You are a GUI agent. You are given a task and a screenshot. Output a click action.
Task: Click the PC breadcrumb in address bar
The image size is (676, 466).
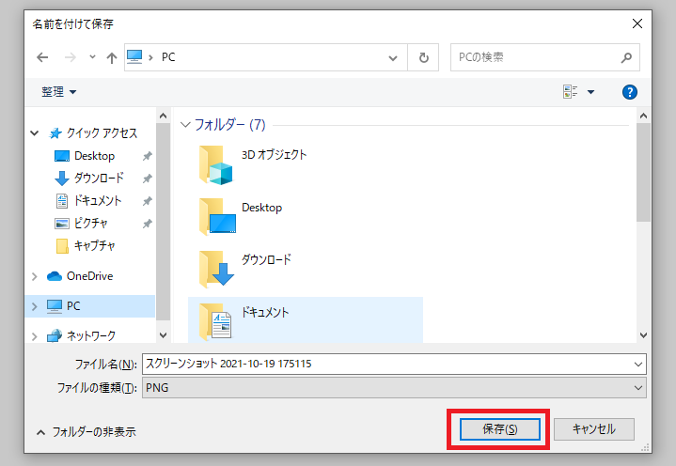[x=168, y=57]
